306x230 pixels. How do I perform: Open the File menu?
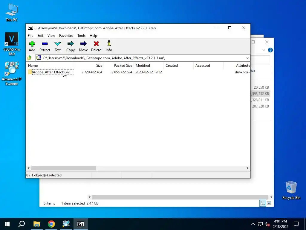pos(30,36)
